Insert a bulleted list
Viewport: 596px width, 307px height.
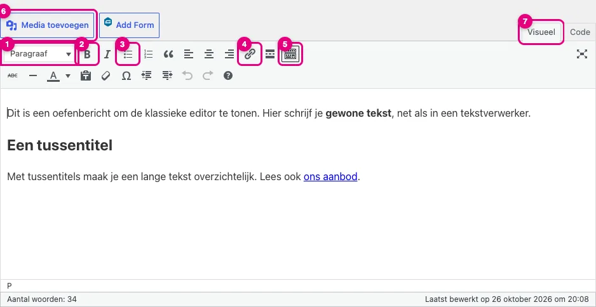coord(128,55)
